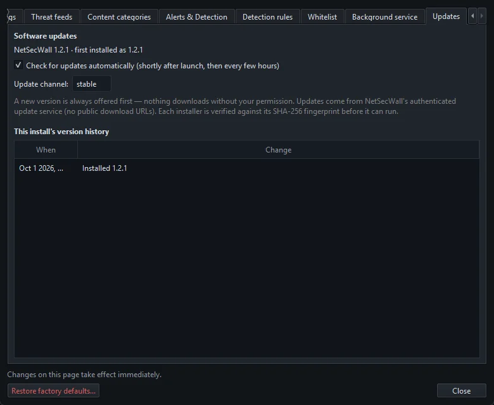
Task: Select the Oct 1 2026 date cell
Action: click(46, 168)
